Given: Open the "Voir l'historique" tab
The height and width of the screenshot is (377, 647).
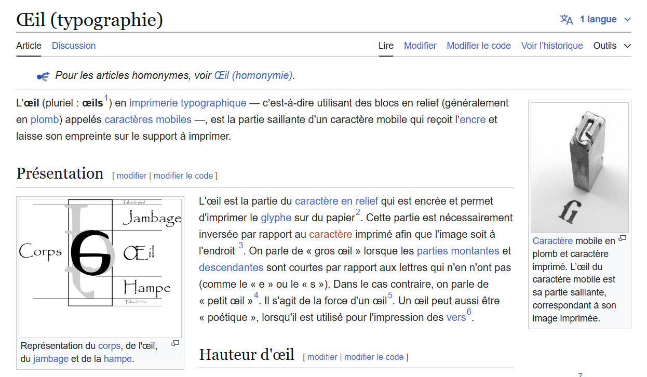Looking at the screenshot, I should pos(552,46).
